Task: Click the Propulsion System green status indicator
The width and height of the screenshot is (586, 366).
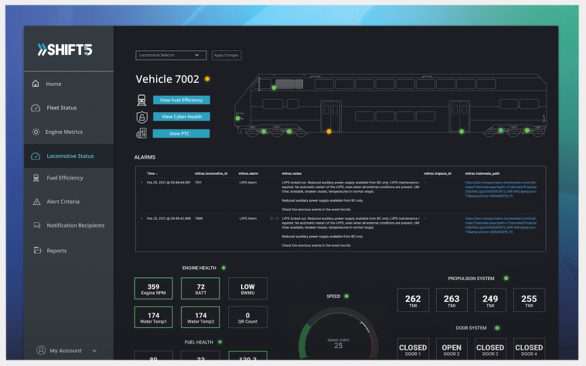Action: click(506, 278)
